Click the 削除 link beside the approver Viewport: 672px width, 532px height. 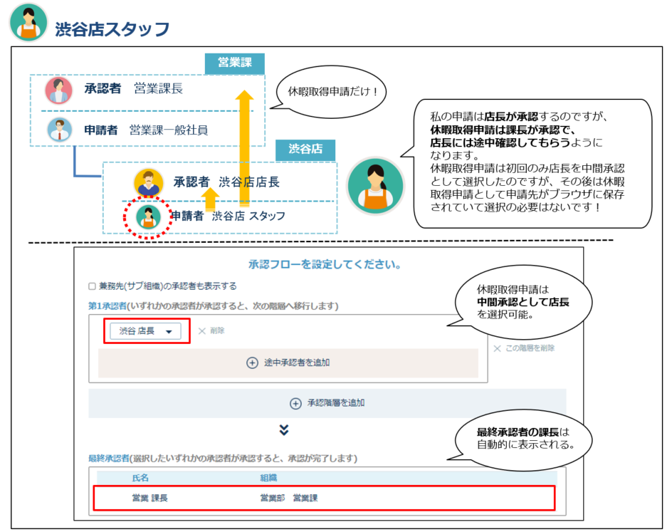coord(217,330)
